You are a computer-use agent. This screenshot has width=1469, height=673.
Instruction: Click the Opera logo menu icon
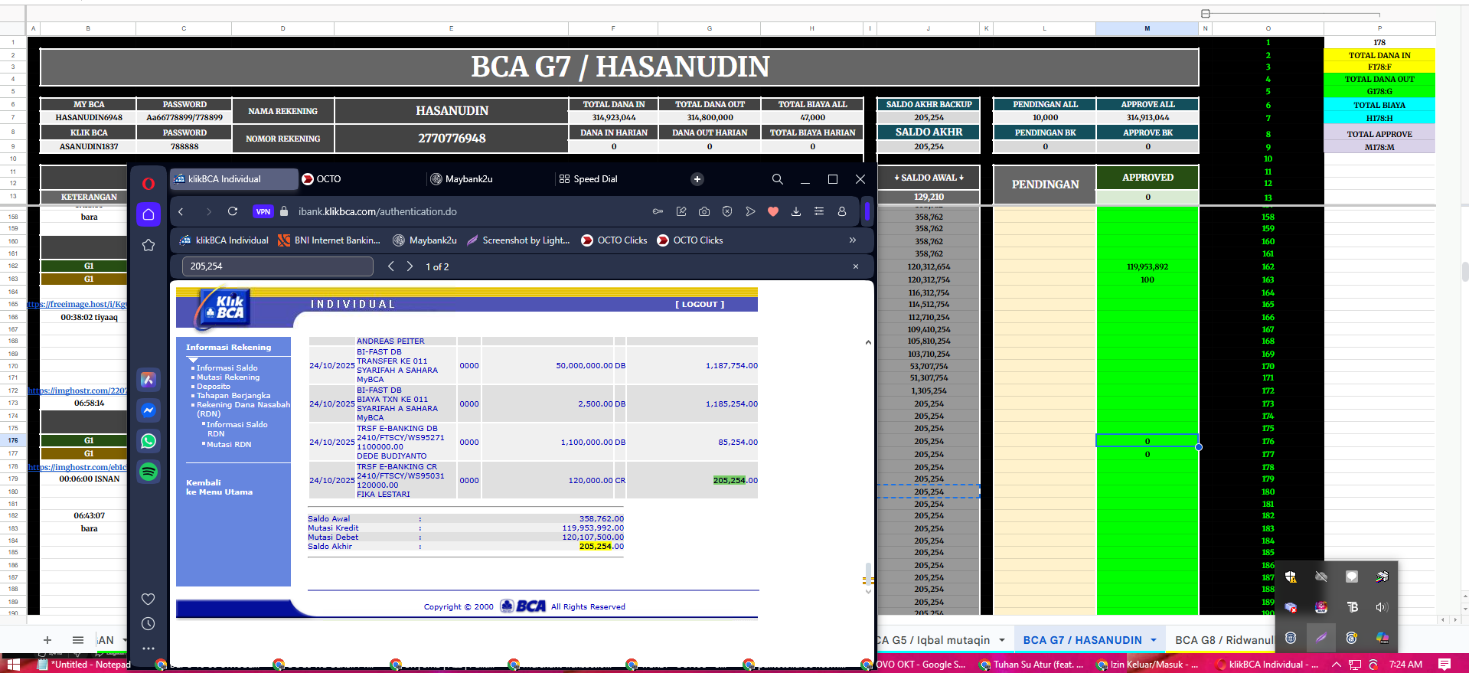coord(149,184)
